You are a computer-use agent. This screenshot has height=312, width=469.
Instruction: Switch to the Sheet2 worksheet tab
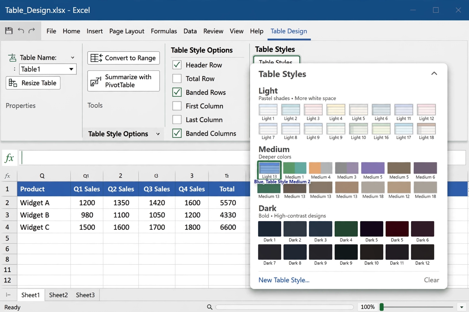click(x=58, y=295)
